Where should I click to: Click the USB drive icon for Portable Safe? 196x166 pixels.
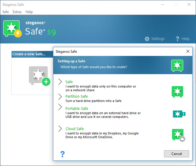point(179,114)
